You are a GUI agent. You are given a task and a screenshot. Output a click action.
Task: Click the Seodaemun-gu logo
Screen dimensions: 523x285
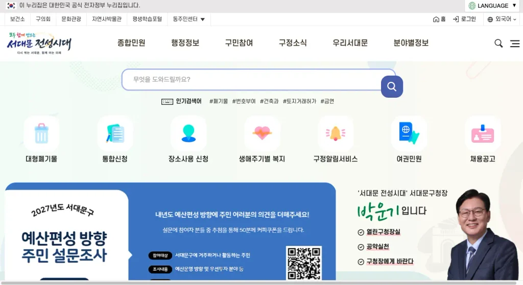pyautogui.click(x=39, y=43)
